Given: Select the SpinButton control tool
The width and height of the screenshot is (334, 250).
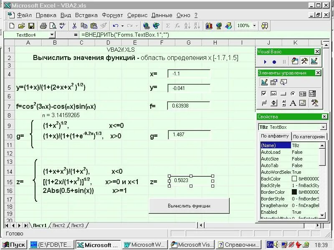Looking at the screenshot, I should 274,103.
